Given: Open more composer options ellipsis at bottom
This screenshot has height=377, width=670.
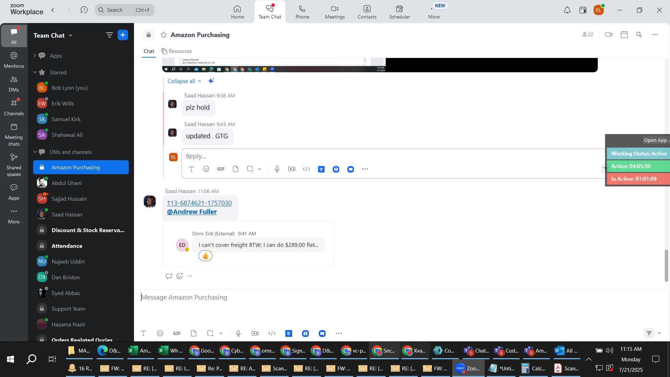Looking at the screenshot, I should click(x=339, y=333).
